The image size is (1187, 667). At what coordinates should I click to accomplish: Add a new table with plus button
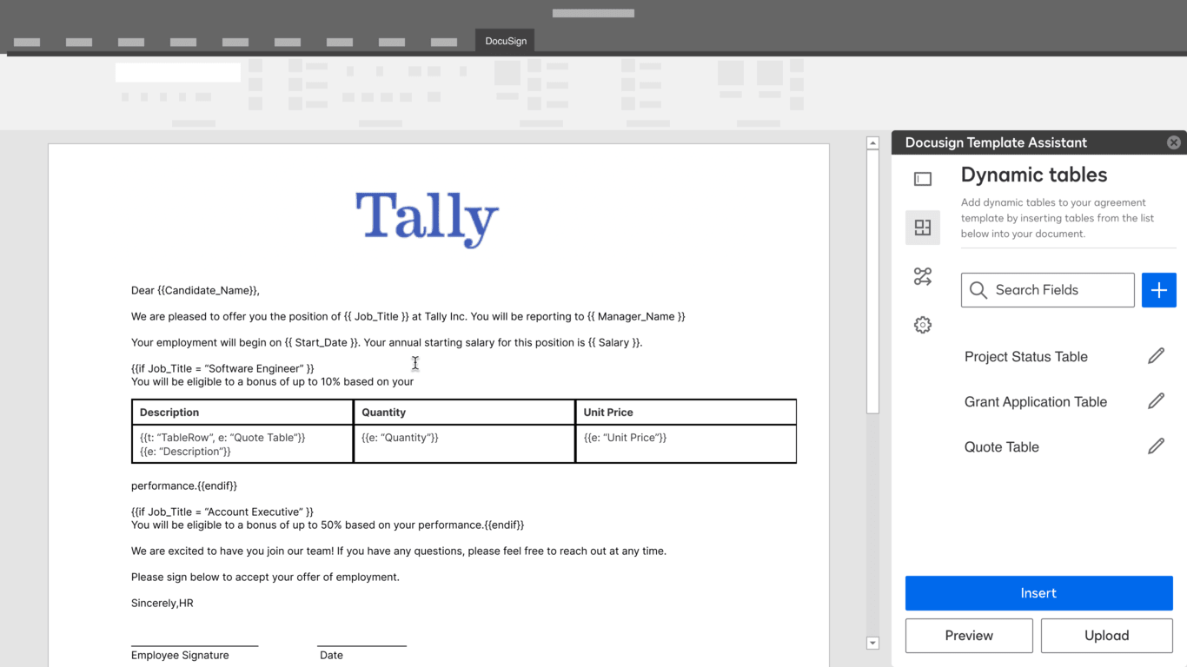tap(1158, 290)
